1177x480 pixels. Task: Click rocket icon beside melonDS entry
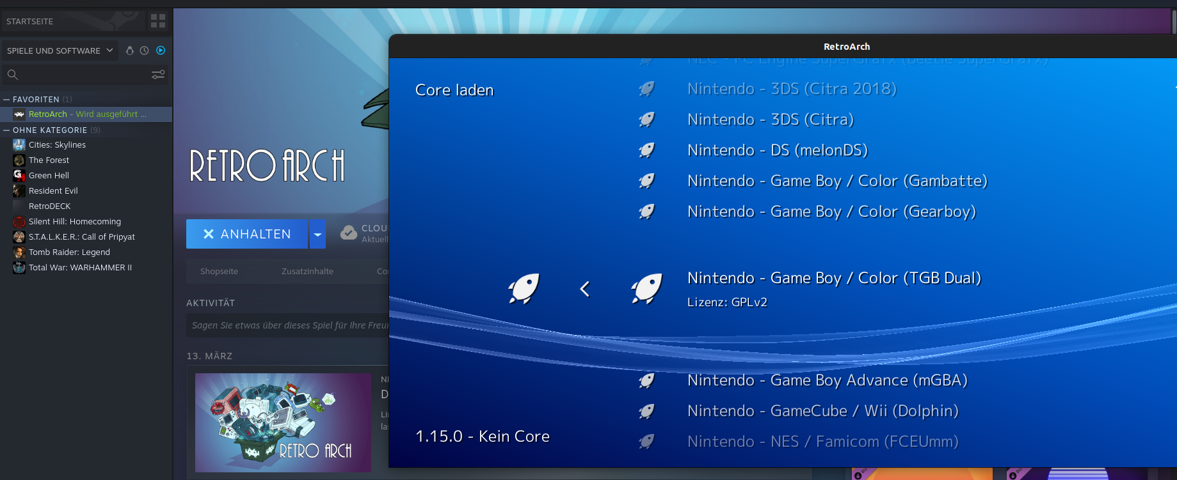click(x=646, y=150)
